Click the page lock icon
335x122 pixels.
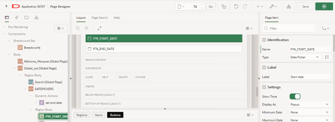(x=224, y=7)
